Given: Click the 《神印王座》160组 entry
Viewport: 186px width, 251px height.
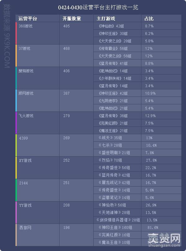Looking at the screenshot, I should 114,228.
